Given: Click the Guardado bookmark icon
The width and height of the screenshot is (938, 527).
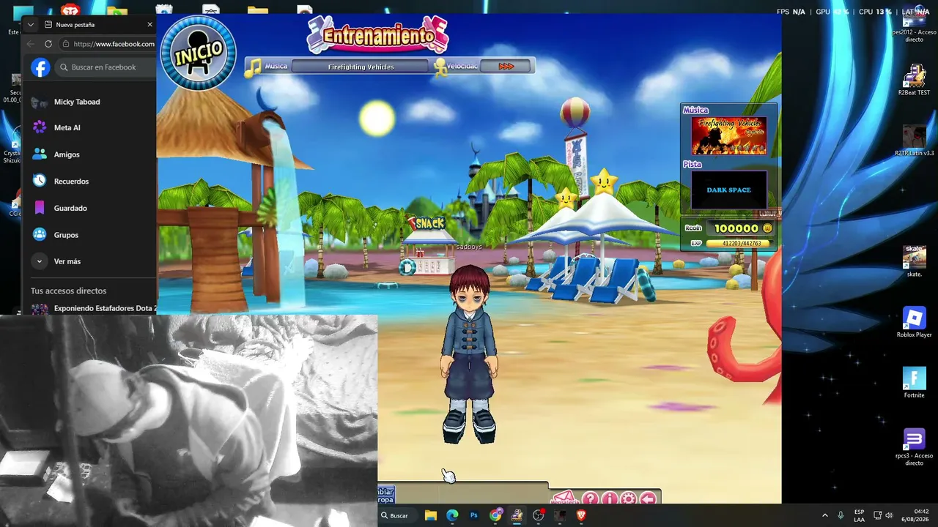Looking at the screenshot, I should [x=40, y=208].
